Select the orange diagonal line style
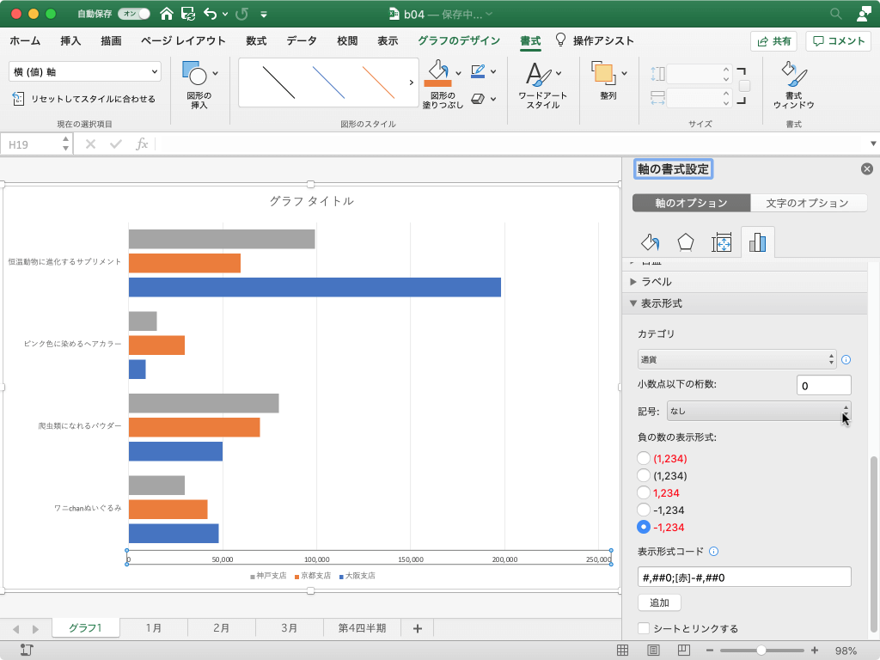880x660 pixels. pyautogui.click(x=378, y=82)
